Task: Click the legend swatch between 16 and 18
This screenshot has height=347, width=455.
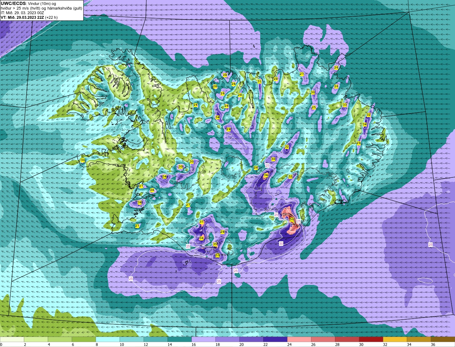Action: click(203, 340)
